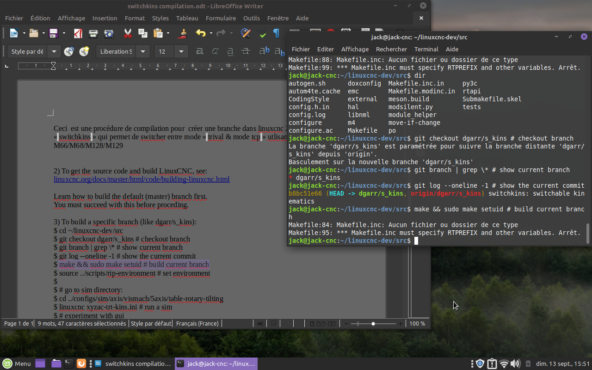Click the zoom out minus button
The height and width of the screenshot is (370, 592).
(x=346, y=324)
